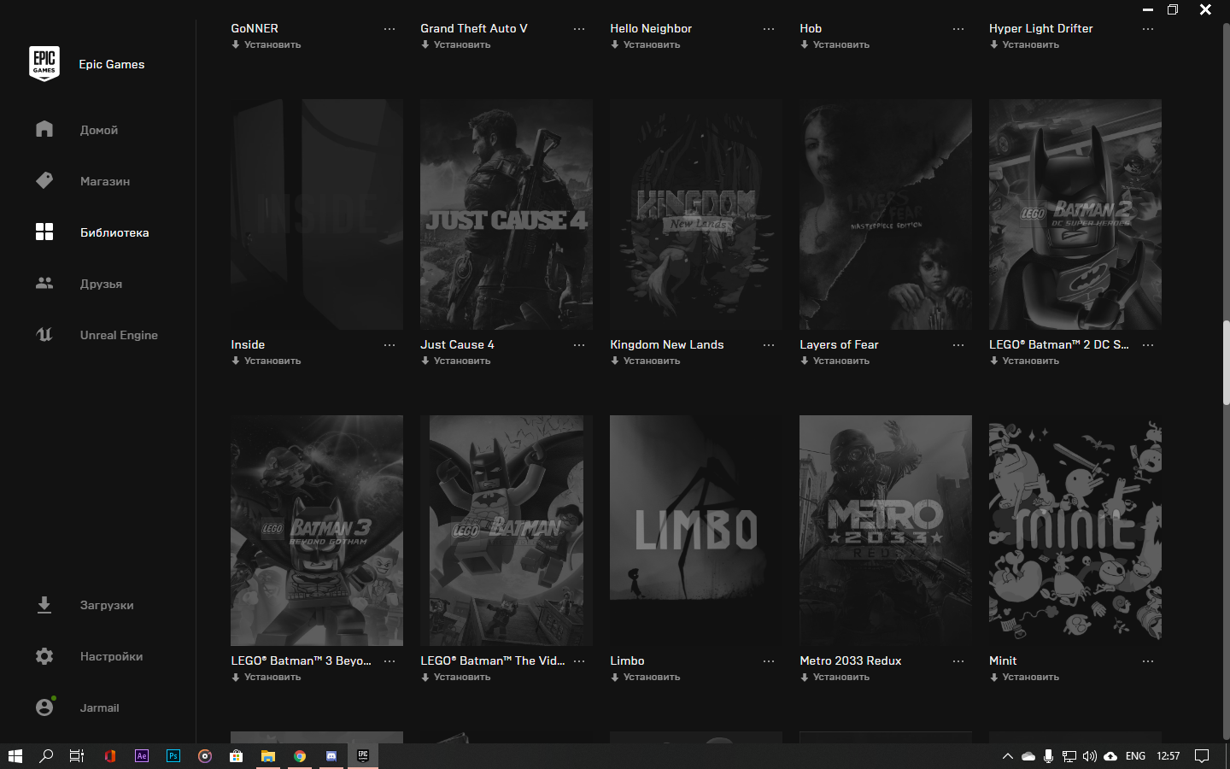Open the Jarmail account profile icon

[x=44, y=707]
